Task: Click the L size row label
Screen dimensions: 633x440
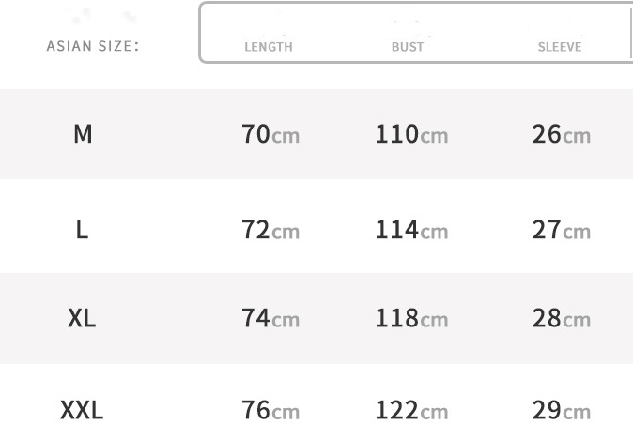Action: click(x=83, y=230)
